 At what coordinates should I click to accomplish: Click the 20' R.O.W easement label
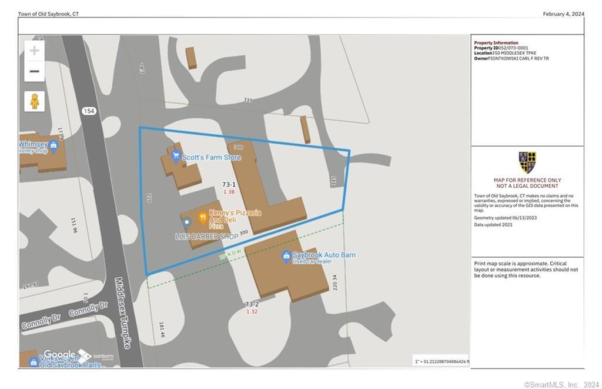pyautogui.click(x=230, y=254)
